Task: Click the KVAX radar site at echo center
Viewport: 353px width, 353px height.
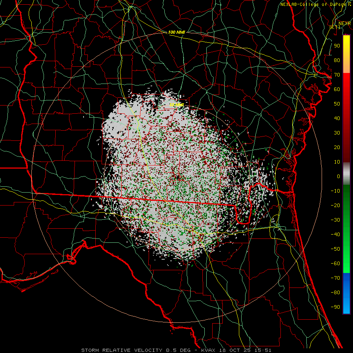Action: 178,177
